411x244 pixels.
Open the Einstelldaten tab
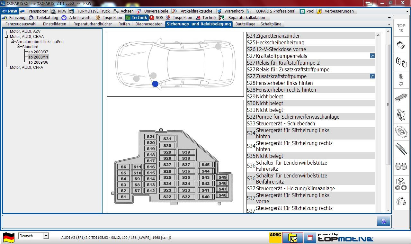(55, 24)
